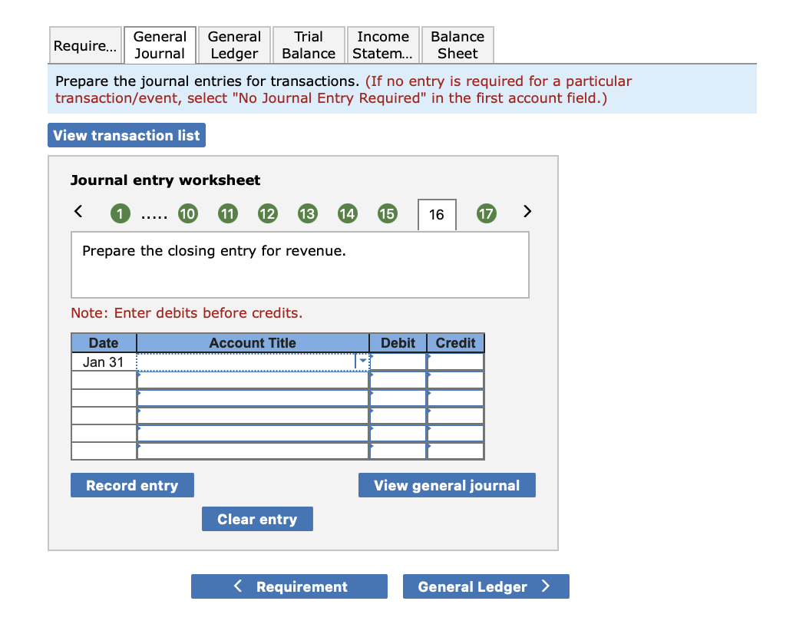Go to journal entry 14
This screenshot has width=806, height=634.
tap(347, 213)
